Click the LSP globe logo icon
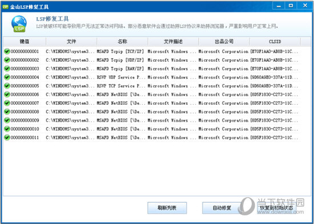This screenshot has width=314, height=224. point(19,24)
